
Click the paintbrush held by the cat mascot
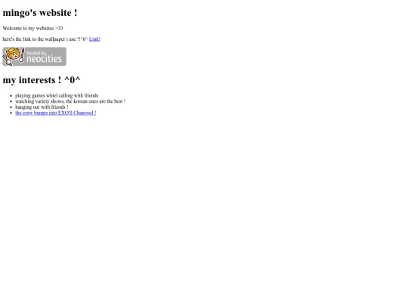[23, 55]
